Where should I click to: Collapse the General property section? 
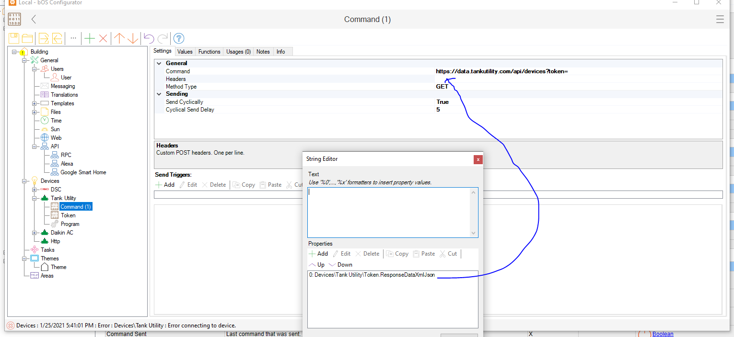[x=159, y=63]
